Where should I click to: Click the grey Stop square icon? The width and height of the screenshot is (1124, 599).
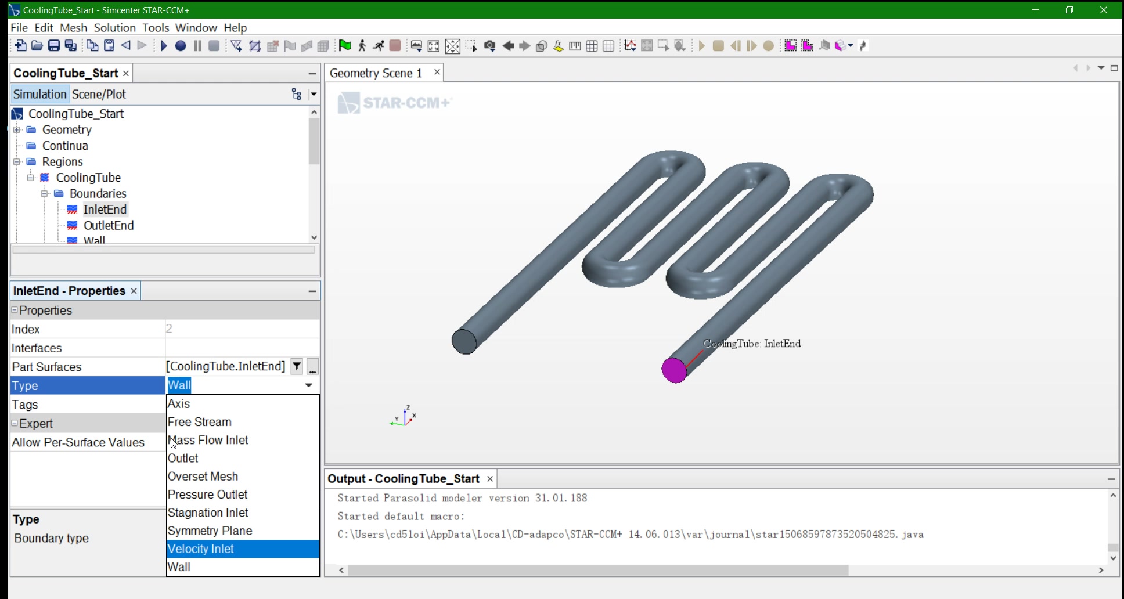pyautogui.click(x=214, y=46)
